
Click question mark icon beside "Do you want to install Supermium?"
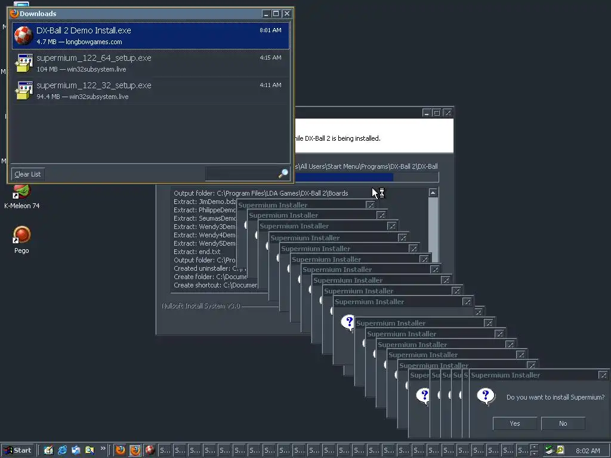(x=486, y=397)
